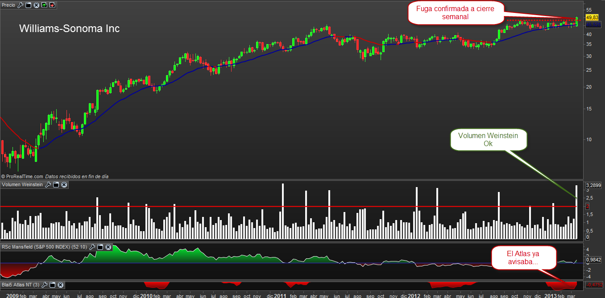Open Volumen Weinstein settings wrench

click(48, 184)
